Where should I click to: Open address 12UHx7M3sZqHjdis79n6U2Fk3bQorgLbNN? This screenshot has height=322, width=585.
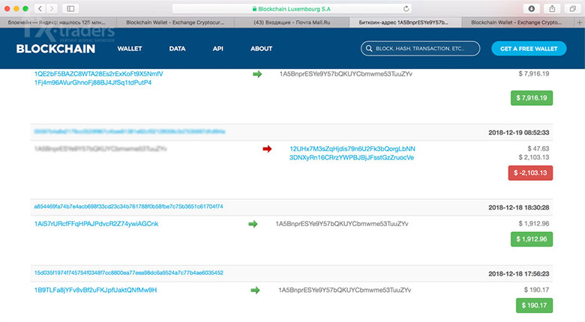pos(352,149)
